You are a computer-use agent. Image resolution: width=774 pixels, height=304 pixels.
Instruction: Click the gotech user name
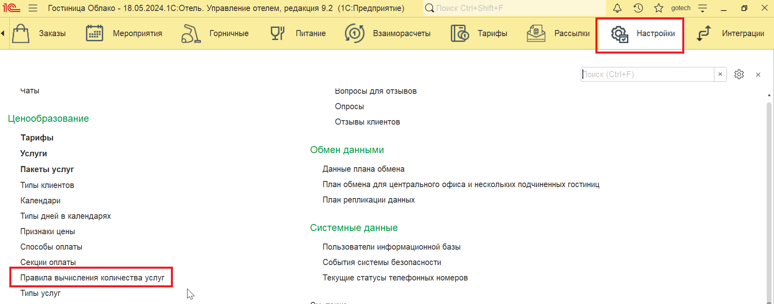tap(681, 8)
